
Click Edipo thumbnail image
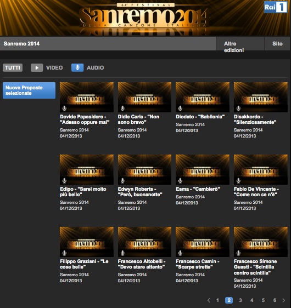pos(87,169)
